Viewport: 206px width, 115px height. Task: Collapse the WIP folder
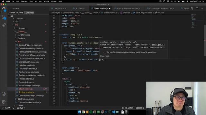point(28,42)
